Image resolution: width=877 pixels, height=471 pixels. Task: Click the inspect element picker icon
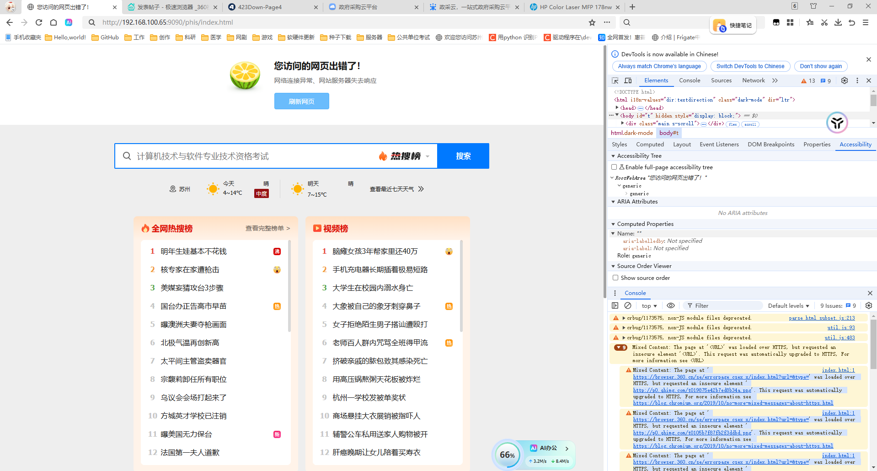(615, 80)
